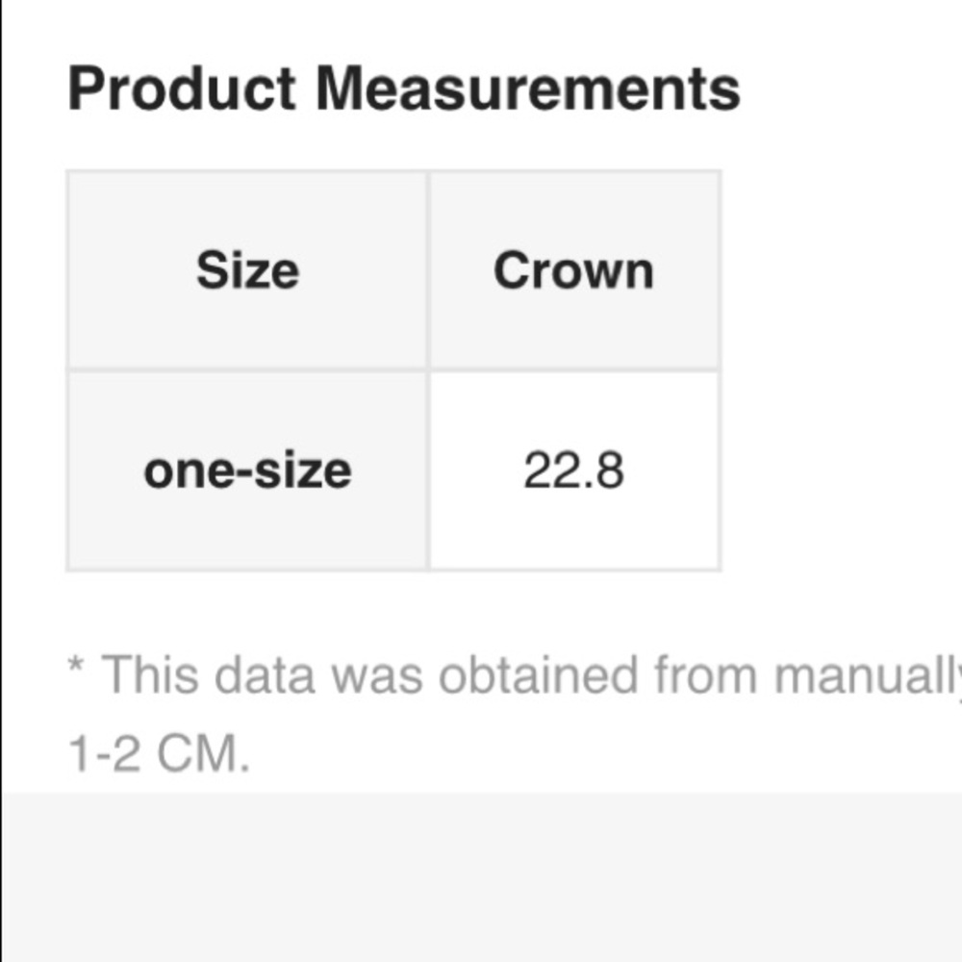Click the dark vertical bar at left edge
Screen dimensions: 962x962
pos(1,481)
